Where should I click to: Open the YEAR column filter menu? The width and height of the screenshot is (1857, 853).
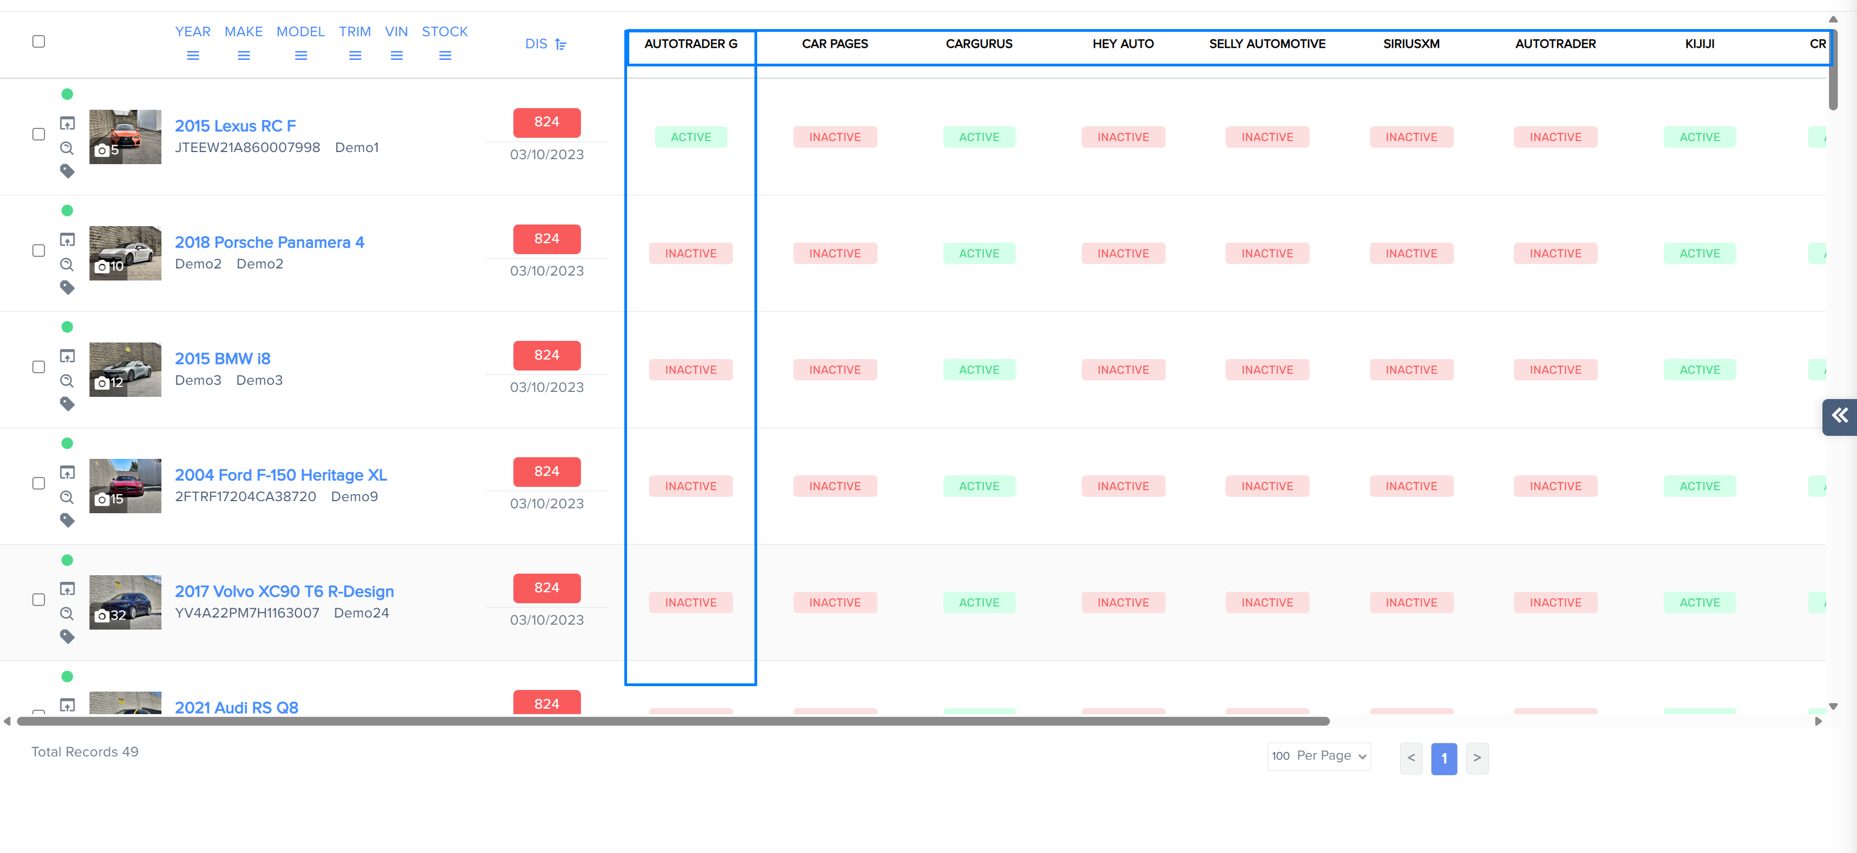[x=193, y=55]
